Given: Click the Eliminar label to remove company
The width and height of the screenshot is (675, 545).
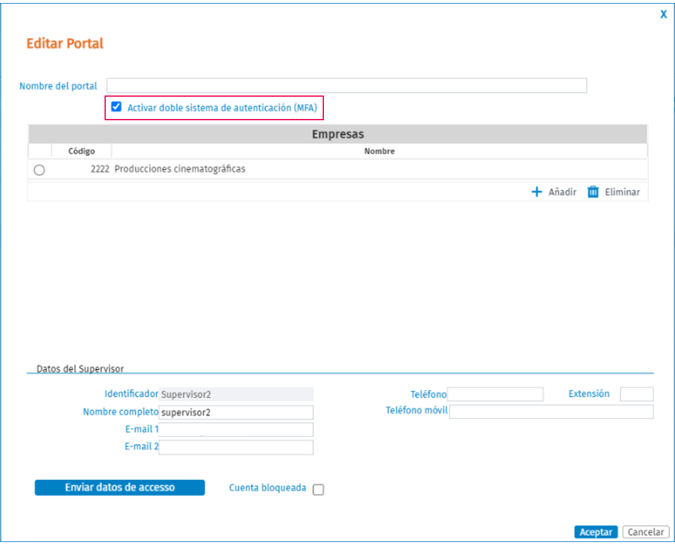Looking at the screenshot, I should pyautogui.click(x=622, y=192).
